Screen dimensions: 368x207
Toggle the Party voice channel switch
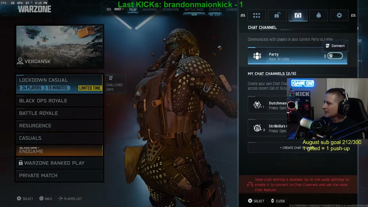point(335,56)
